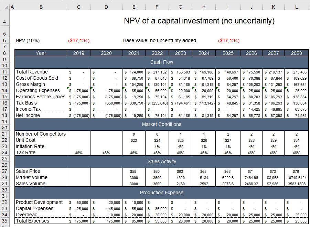Select the $58 Sales Price cell for 2021
Image resolution: width=310 pixels, height=227 pixels.
coord(134,171)
